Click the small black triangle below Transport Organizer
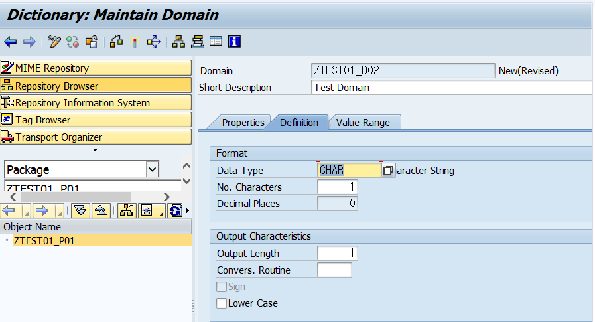Viewport: 595px width, 322px height. [x=96, y=150]
